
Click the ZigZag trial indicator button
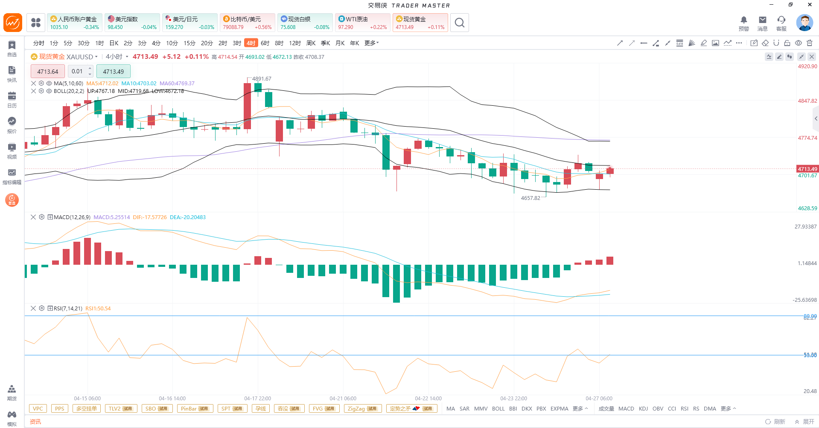pyautogui.click(x=362, y=408)
